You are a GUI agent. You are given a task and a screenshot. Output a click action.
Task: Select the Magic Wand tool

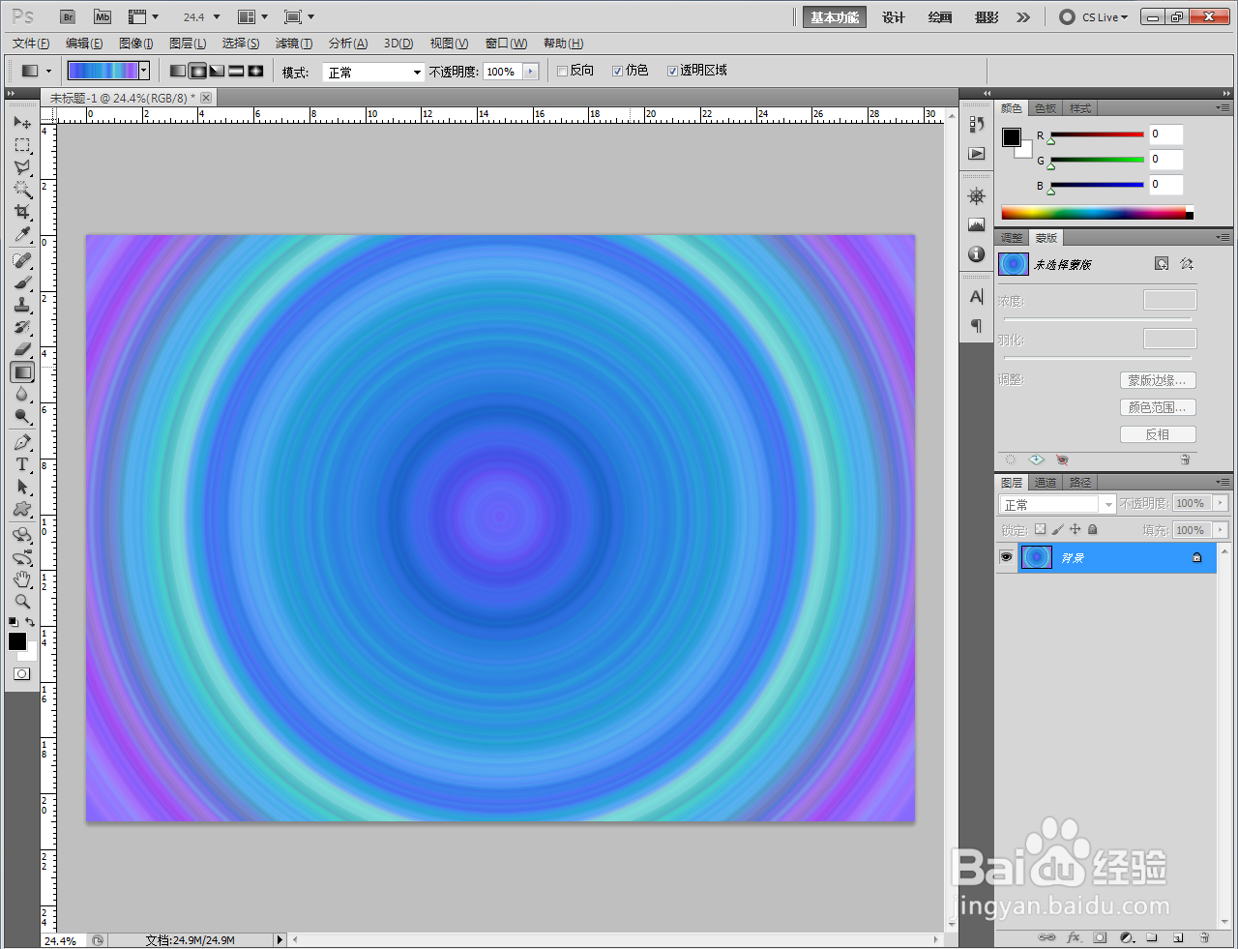pyautogui.click(x=22, y=190)
